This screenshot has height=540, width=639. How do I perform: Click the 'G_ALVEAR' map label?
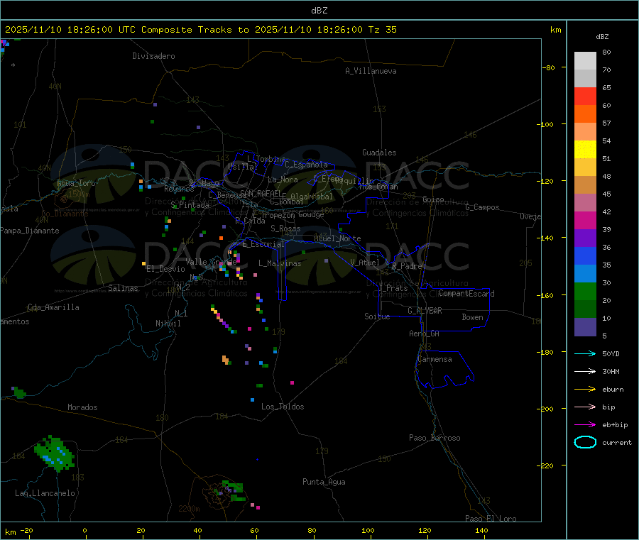coord(425,311)
